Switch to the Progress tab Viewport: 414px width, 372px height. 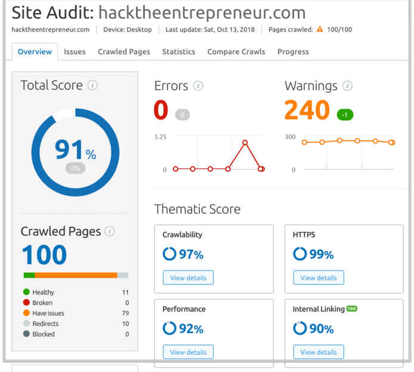pos(293,52)
